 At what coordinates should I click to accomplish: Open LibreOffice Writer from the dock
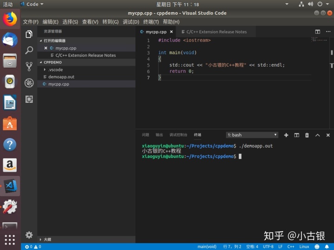point(10,102)
